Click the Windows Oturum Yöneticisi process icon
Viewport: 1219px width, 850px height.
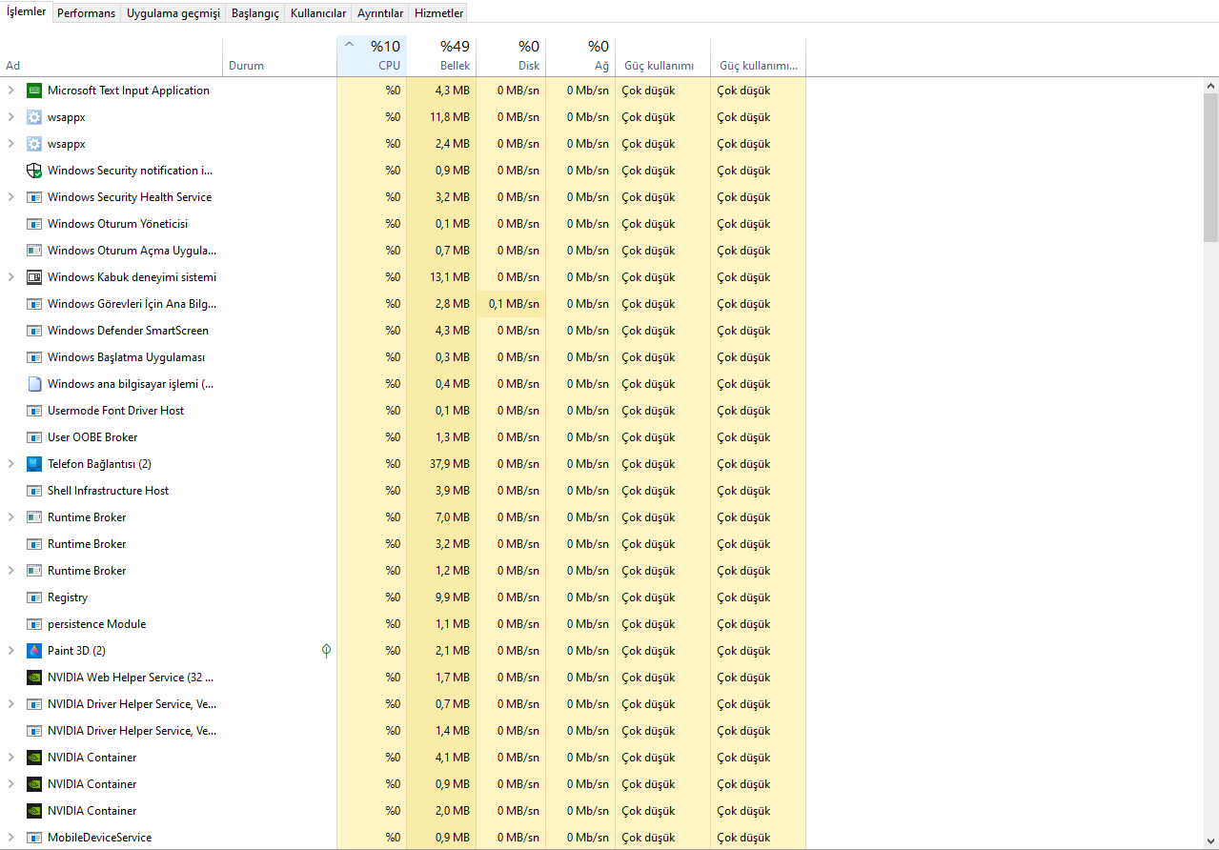pos(34,224)
